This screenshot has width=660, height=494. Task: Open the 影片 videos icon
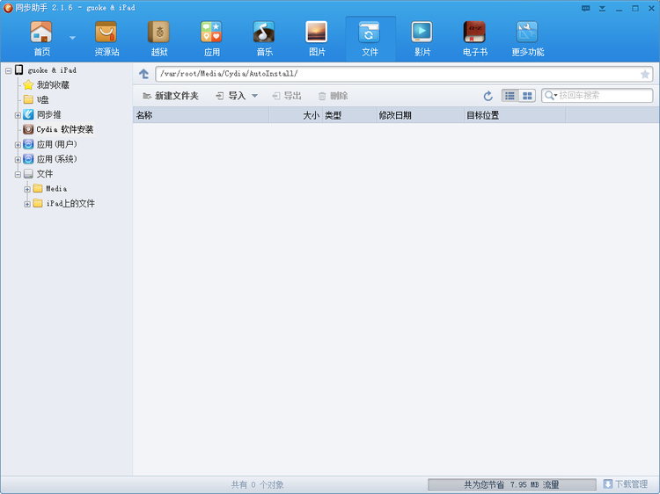click(422, 39)
